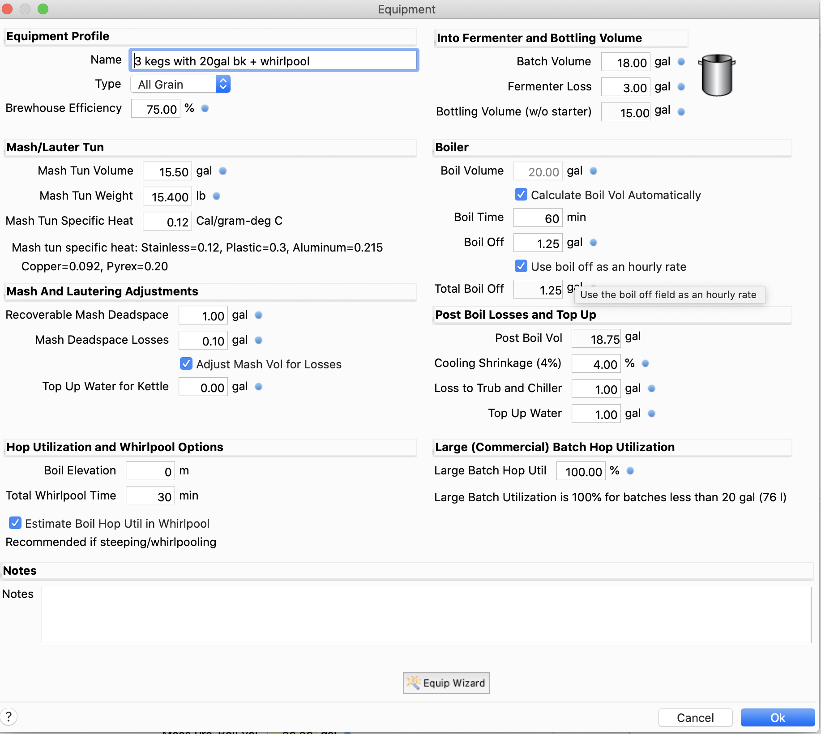The height and width of the screenshot is (734, 821).
Task: Click the Mash Tun Specific Heat field
Action: [x=167, y=222]
